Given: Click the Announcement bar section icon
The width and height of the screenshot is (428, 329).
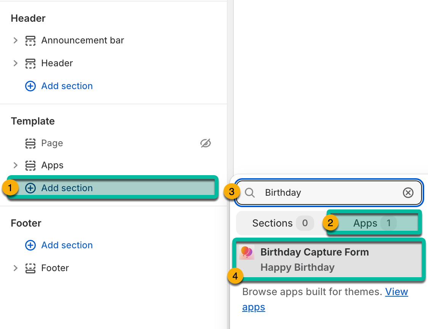Looking at the screenshot, I should [x=30, y=40].
